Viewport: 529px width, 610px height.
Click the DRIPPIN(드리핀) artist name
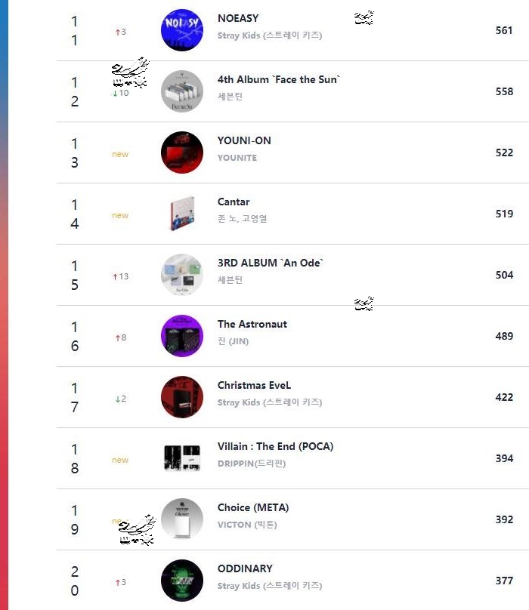[252, 464]
